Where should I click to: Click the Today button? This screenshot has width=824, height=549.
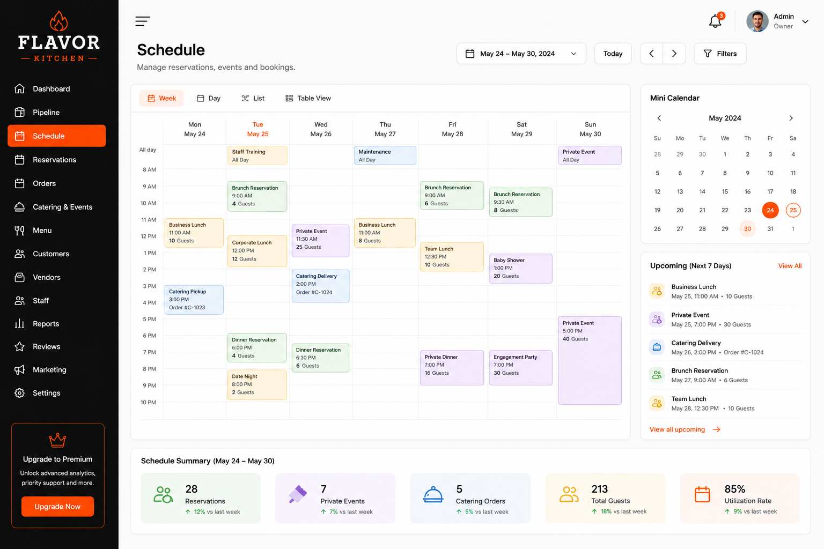tap(613, 54)
